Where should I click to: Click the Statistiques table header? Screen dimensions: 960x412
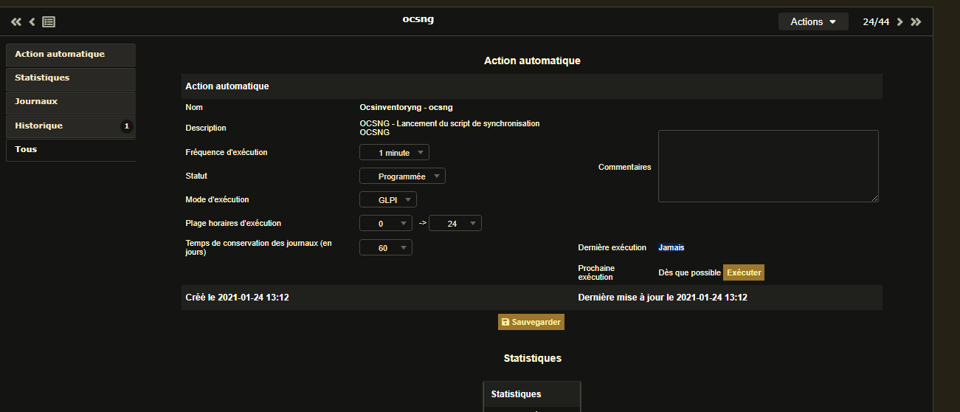tap(532, 394)
